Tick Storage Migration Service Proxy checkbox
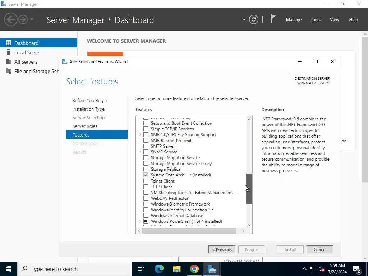Viewport: 368px width, 276px height. [146, 164]
